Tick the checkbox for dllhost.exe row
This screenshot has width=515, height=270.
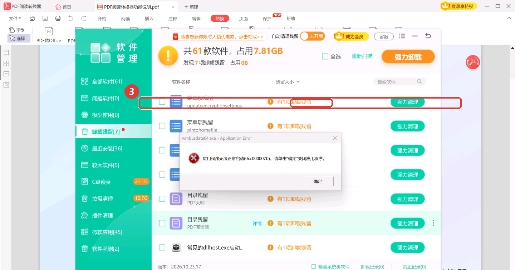pos(162,247)
